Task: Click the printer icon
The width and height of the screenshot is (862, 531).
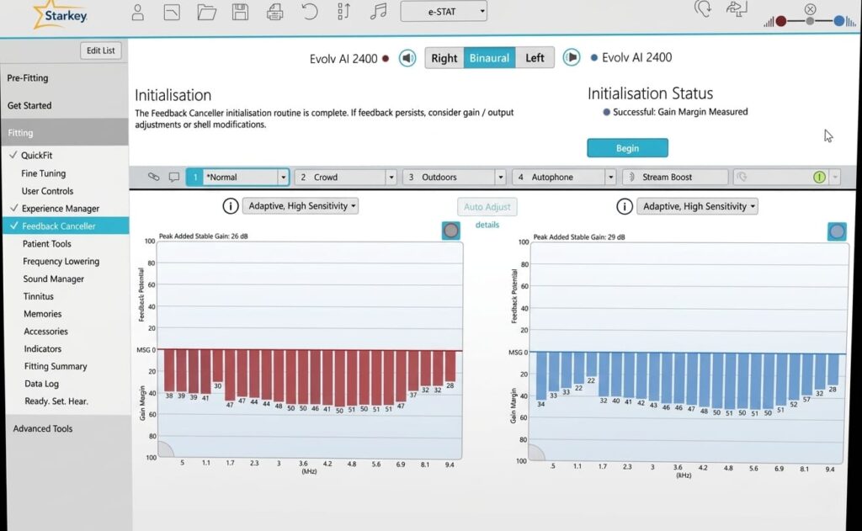Action: click(x=274, y=12)
